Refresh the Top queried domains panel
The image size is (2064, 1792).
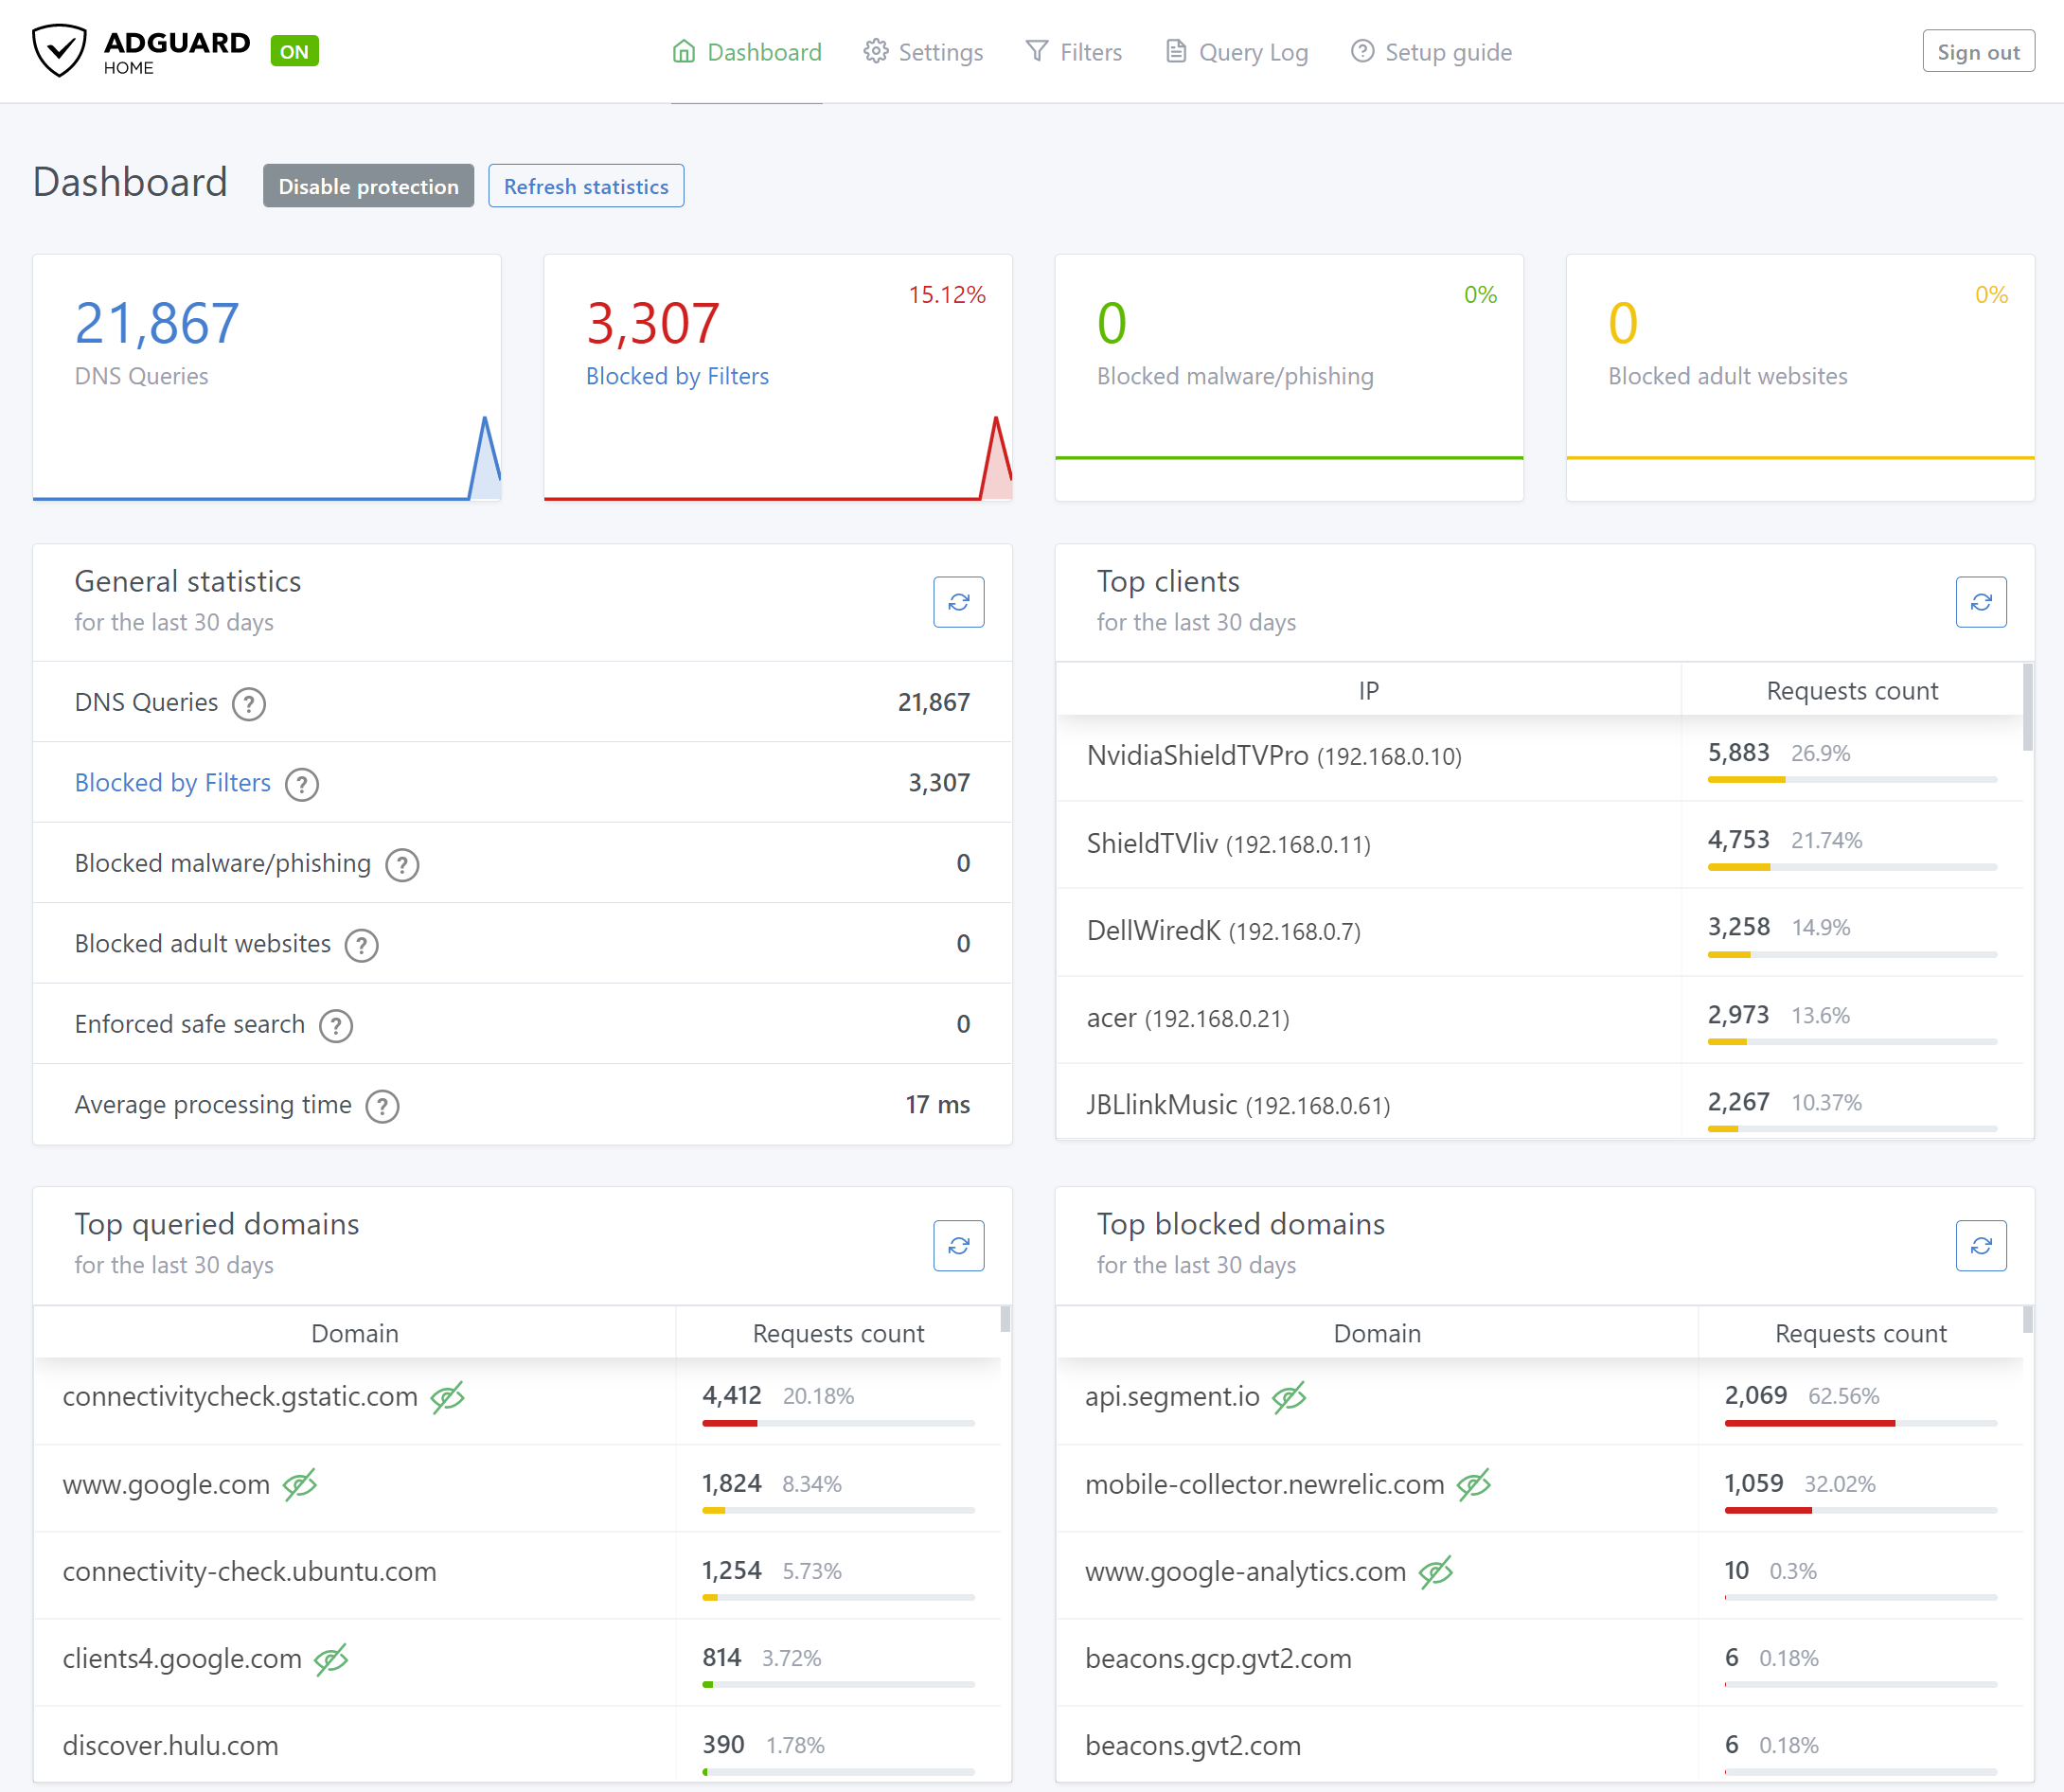[958, 1245]
